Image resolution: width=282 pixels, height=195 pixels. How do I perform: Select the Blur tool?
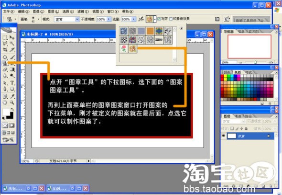5,76
